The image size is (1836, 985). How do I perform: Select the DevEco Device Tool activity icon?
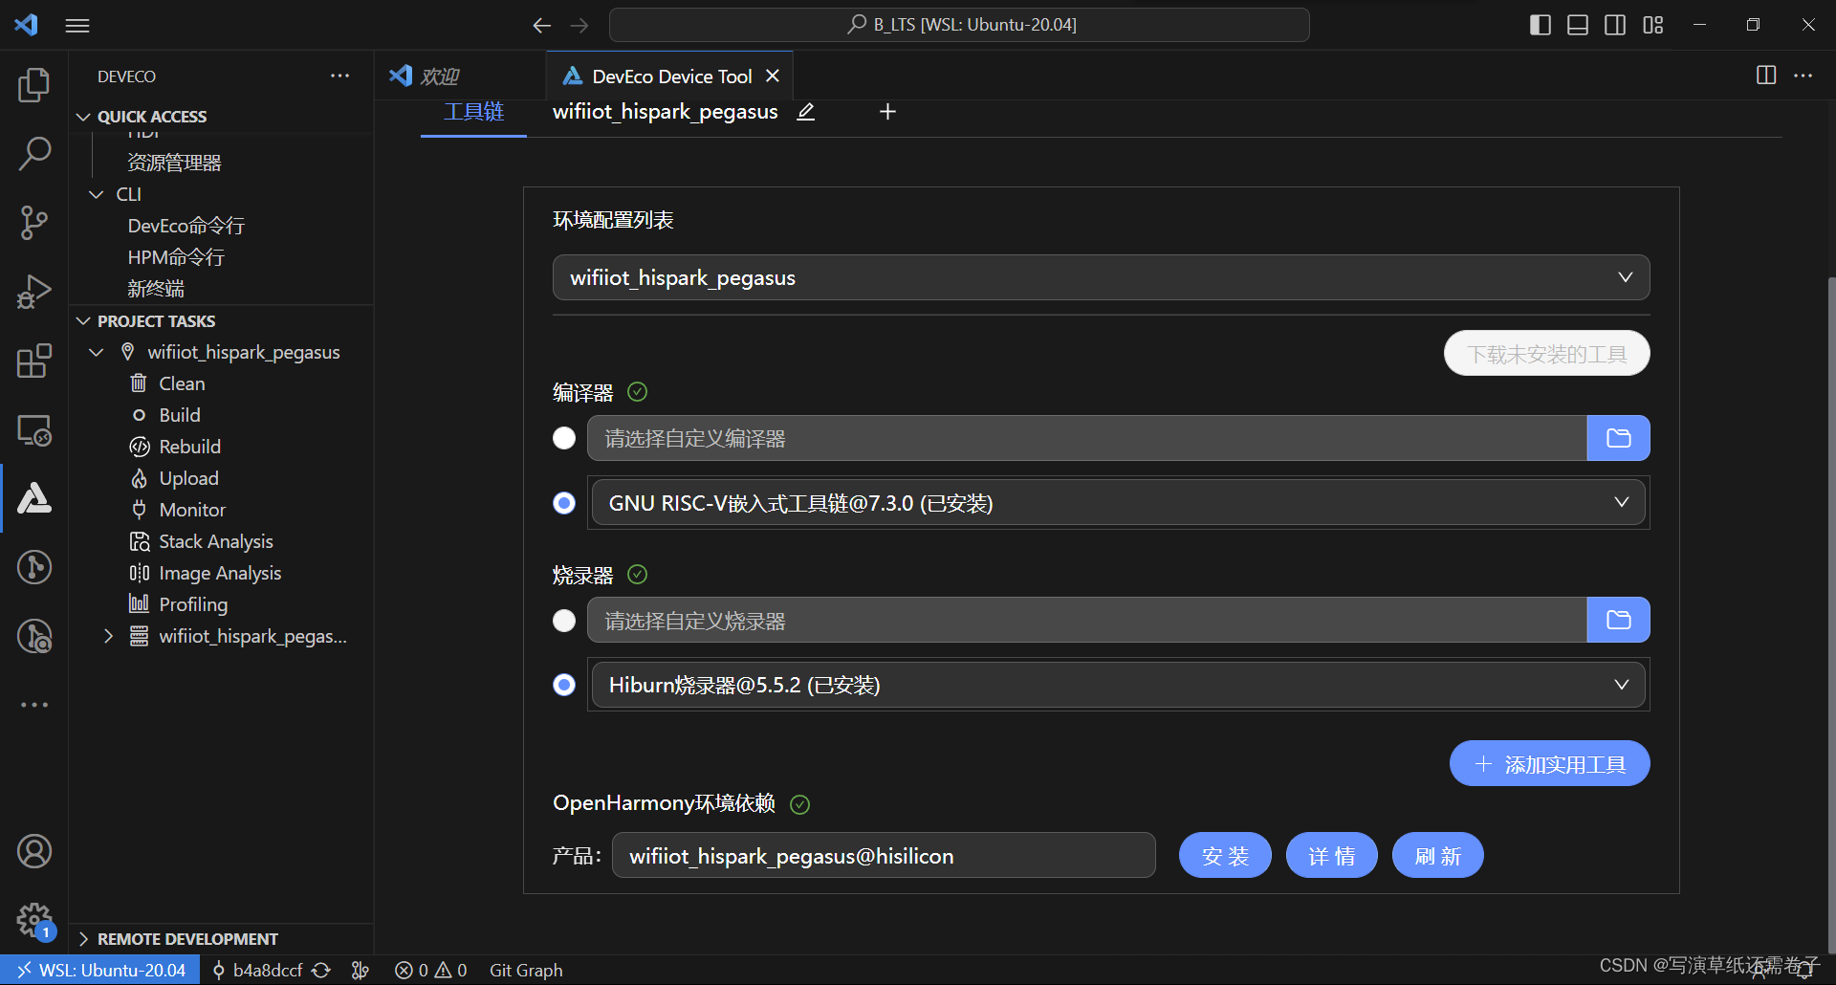click(x=34, y=498)
